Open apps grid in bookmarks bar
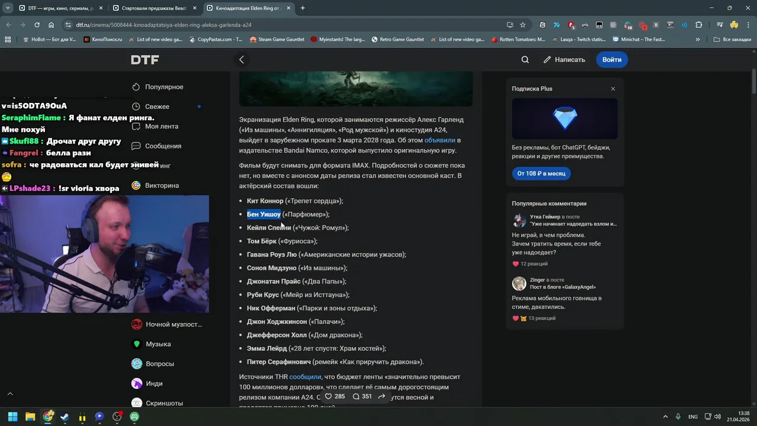757x426 pixels. point(8,40)
